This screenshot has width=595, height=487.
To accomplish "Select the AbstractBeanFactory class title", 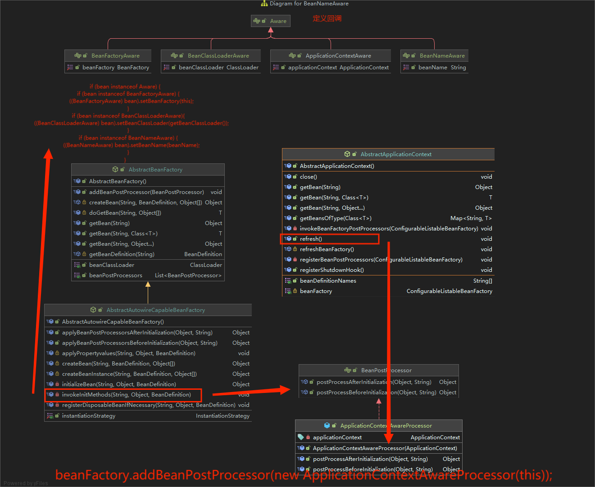I will click(155, 169).
